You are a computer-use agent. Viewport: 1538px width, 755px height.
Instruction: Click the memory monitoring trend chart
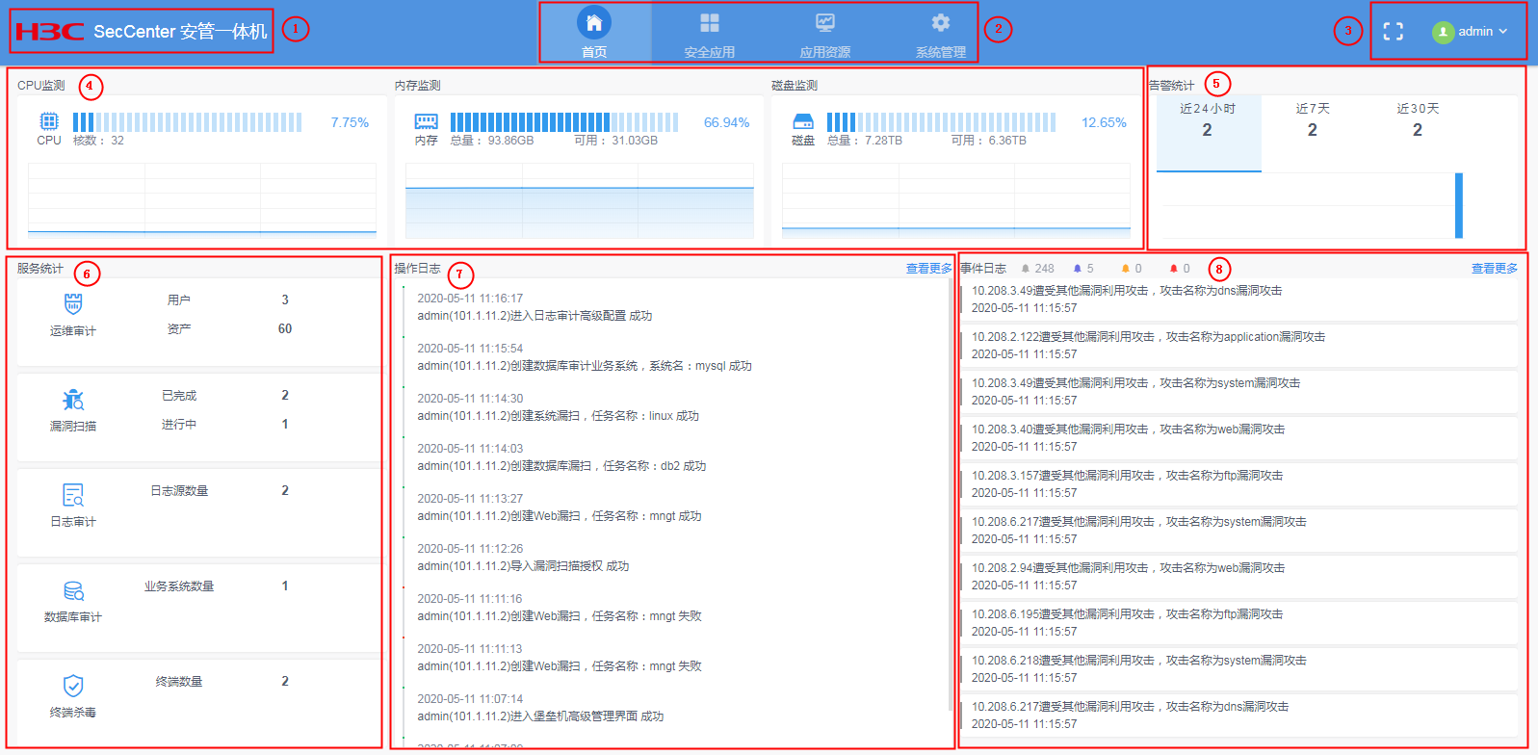click(580, 200)
